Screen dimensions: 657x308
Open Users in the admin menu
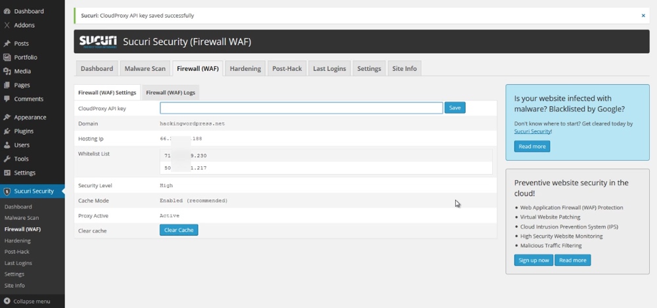(x=22, y=145)
